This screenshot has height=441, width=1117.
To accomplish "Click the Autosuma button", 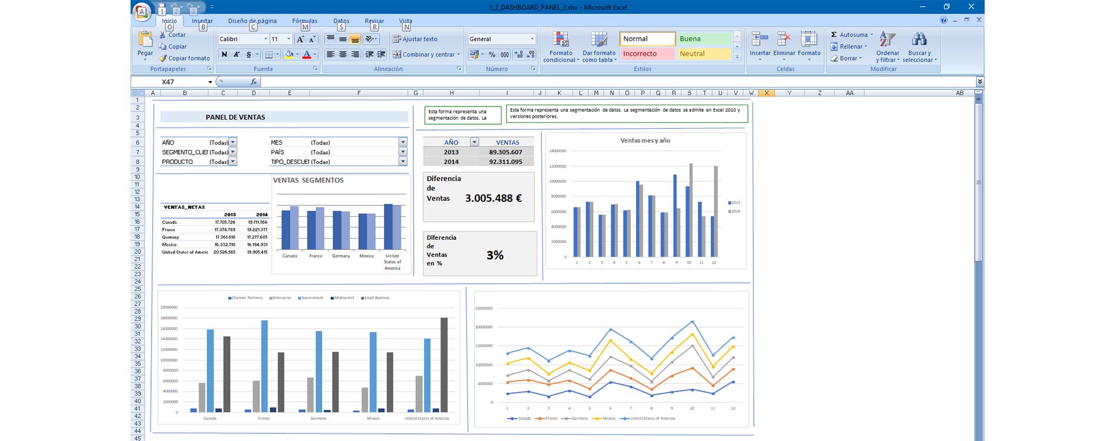I will pyautogui.click(x=849, y=35).
